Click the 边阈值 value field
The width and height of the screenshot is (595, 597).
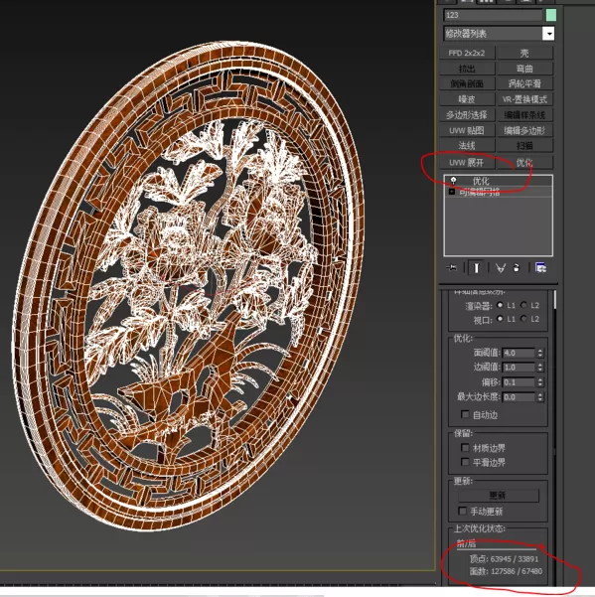click(x=519, y=368)
